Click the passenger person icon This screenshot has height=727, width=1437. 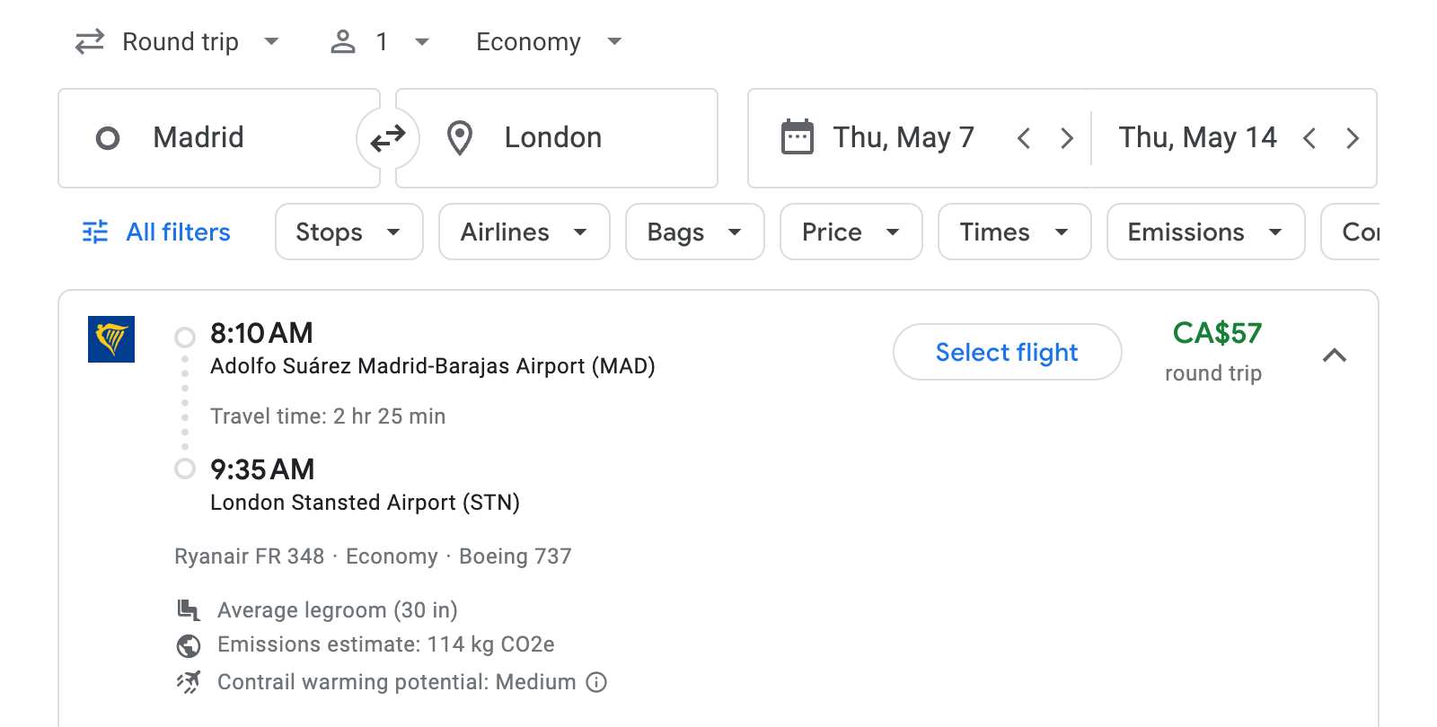pos(342,41)
